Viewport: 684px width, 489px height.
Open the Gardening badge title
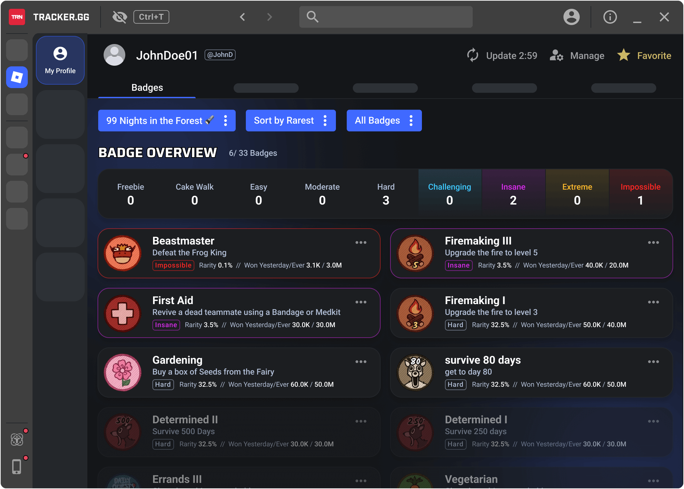click(x=177, y=360)
